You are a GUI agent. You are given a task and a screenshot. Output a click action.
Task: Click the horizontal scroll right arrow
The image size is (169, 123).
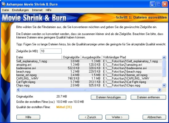coord(159,89)
